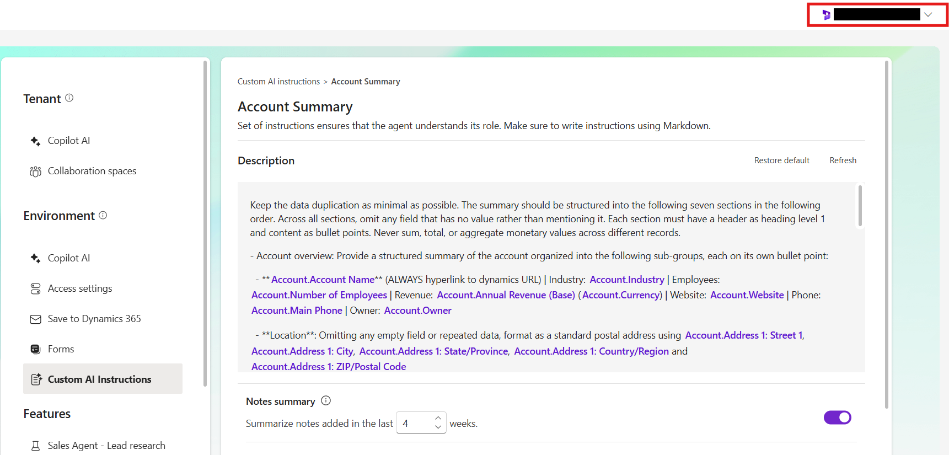Click the Account.Address 1: Country/Region token

(591, 351)
